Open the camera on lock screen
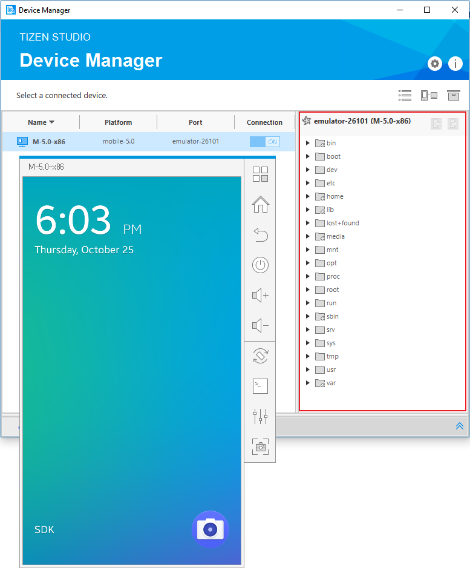The height and width of the screenshot is (570, 470). tap(210, 529)
